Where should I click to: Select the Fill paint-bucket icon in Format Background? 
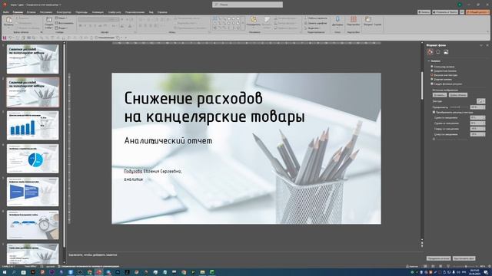coord(430,52)
